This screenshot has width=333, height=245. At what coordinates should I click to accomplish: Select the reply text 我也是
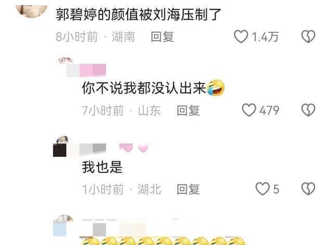click(103, 167)
